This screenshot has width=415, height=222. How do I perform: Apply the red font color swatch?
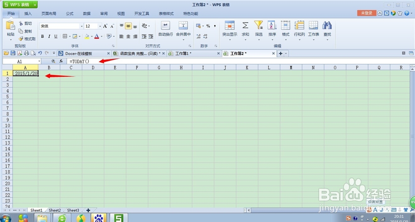pyautogui.click(x=97, y=36)
